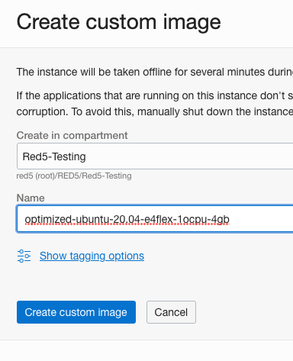This screenshot has width=293, height=361.
Task: Click the blue Create custom image button
Action: tap(76, 312)
